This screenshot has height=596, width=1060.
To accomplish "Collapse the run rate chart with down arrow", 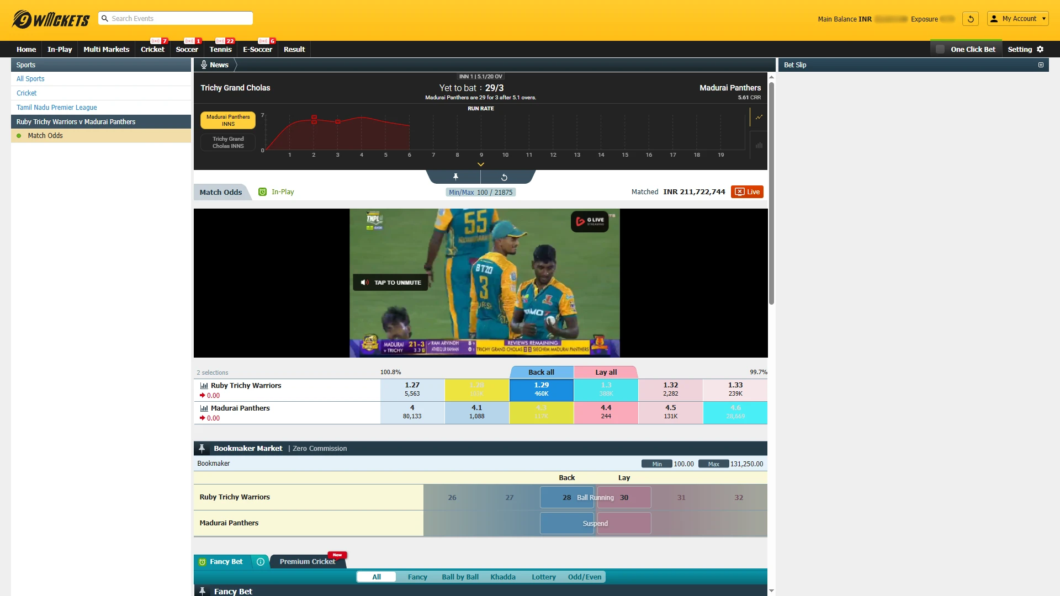I will pyautogui.click(x=480, y=164).
